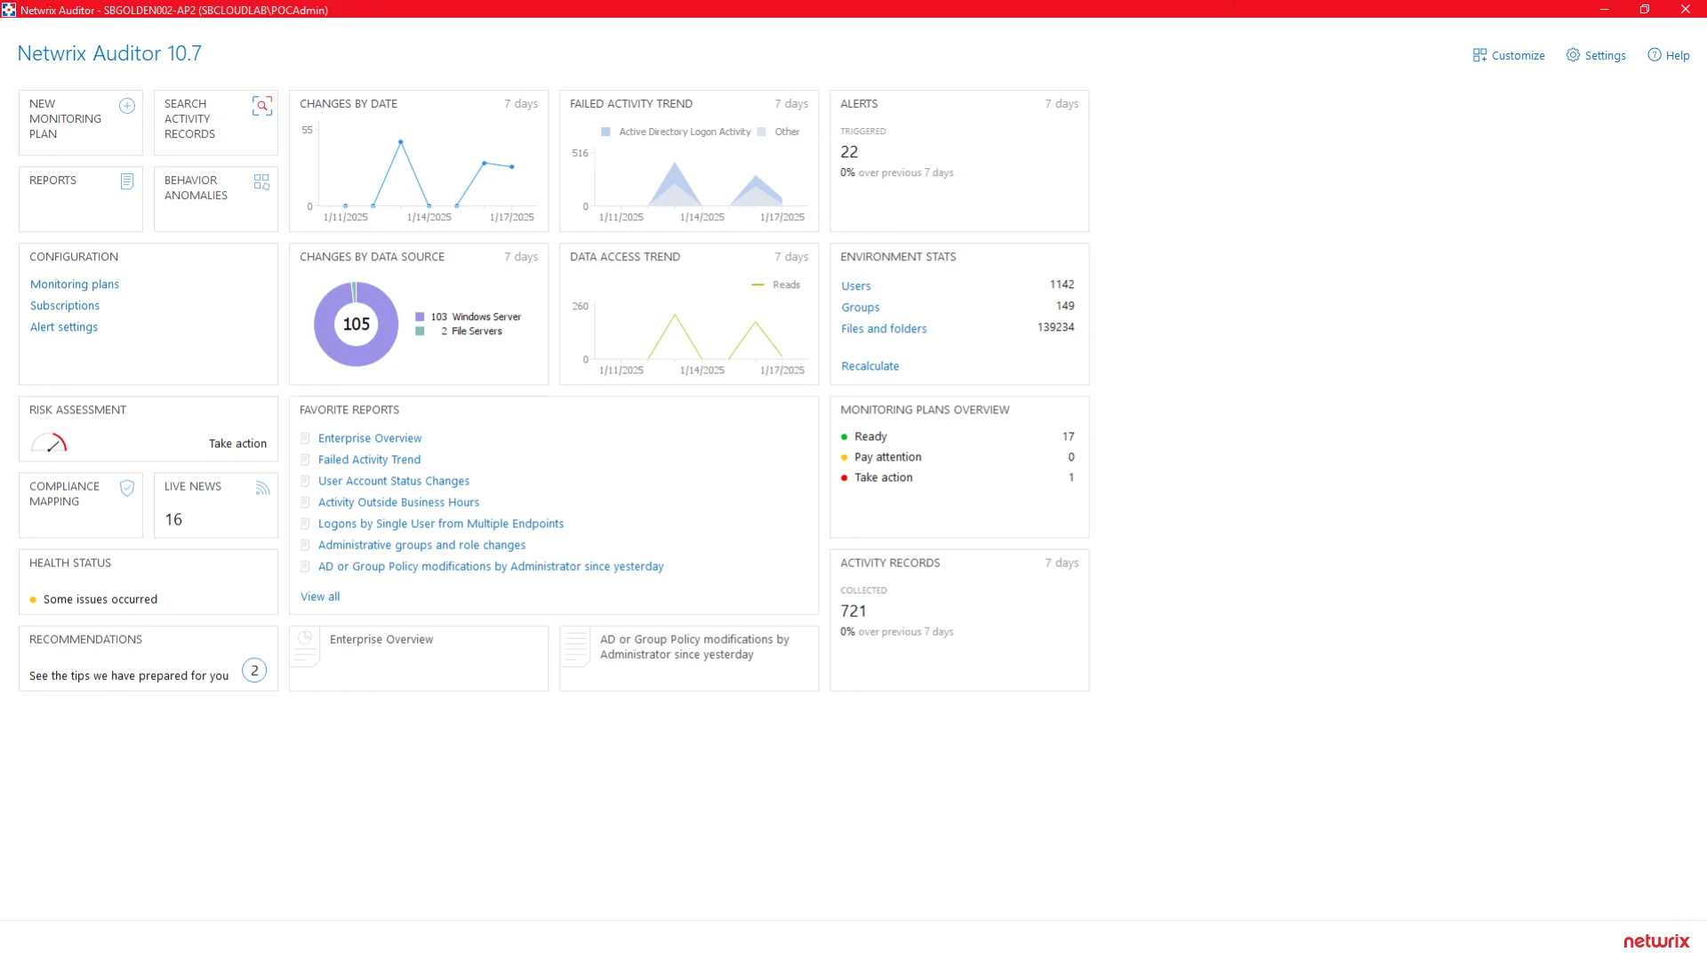Click Take action in Risk Assessment
This screenshot has height=960, width=1707.
237,444
